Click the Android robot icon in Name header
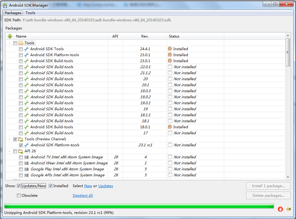Screen dimensions: 296x219 pos(10,36)
